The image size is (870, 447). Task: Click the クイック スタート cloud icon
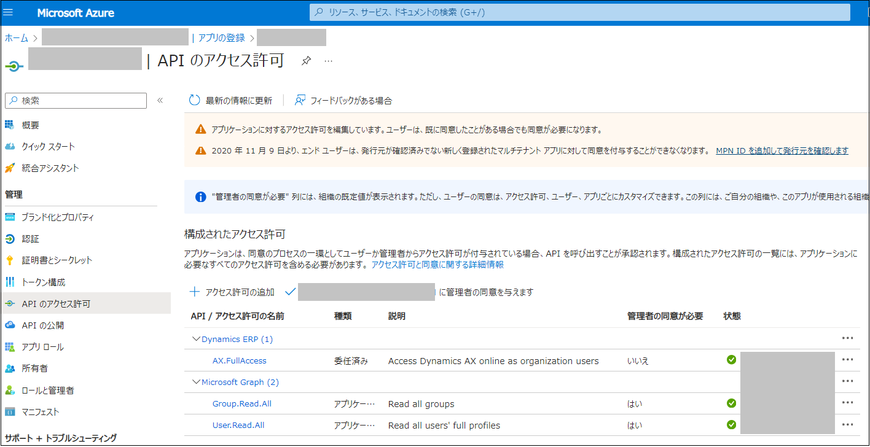point(10,147)
